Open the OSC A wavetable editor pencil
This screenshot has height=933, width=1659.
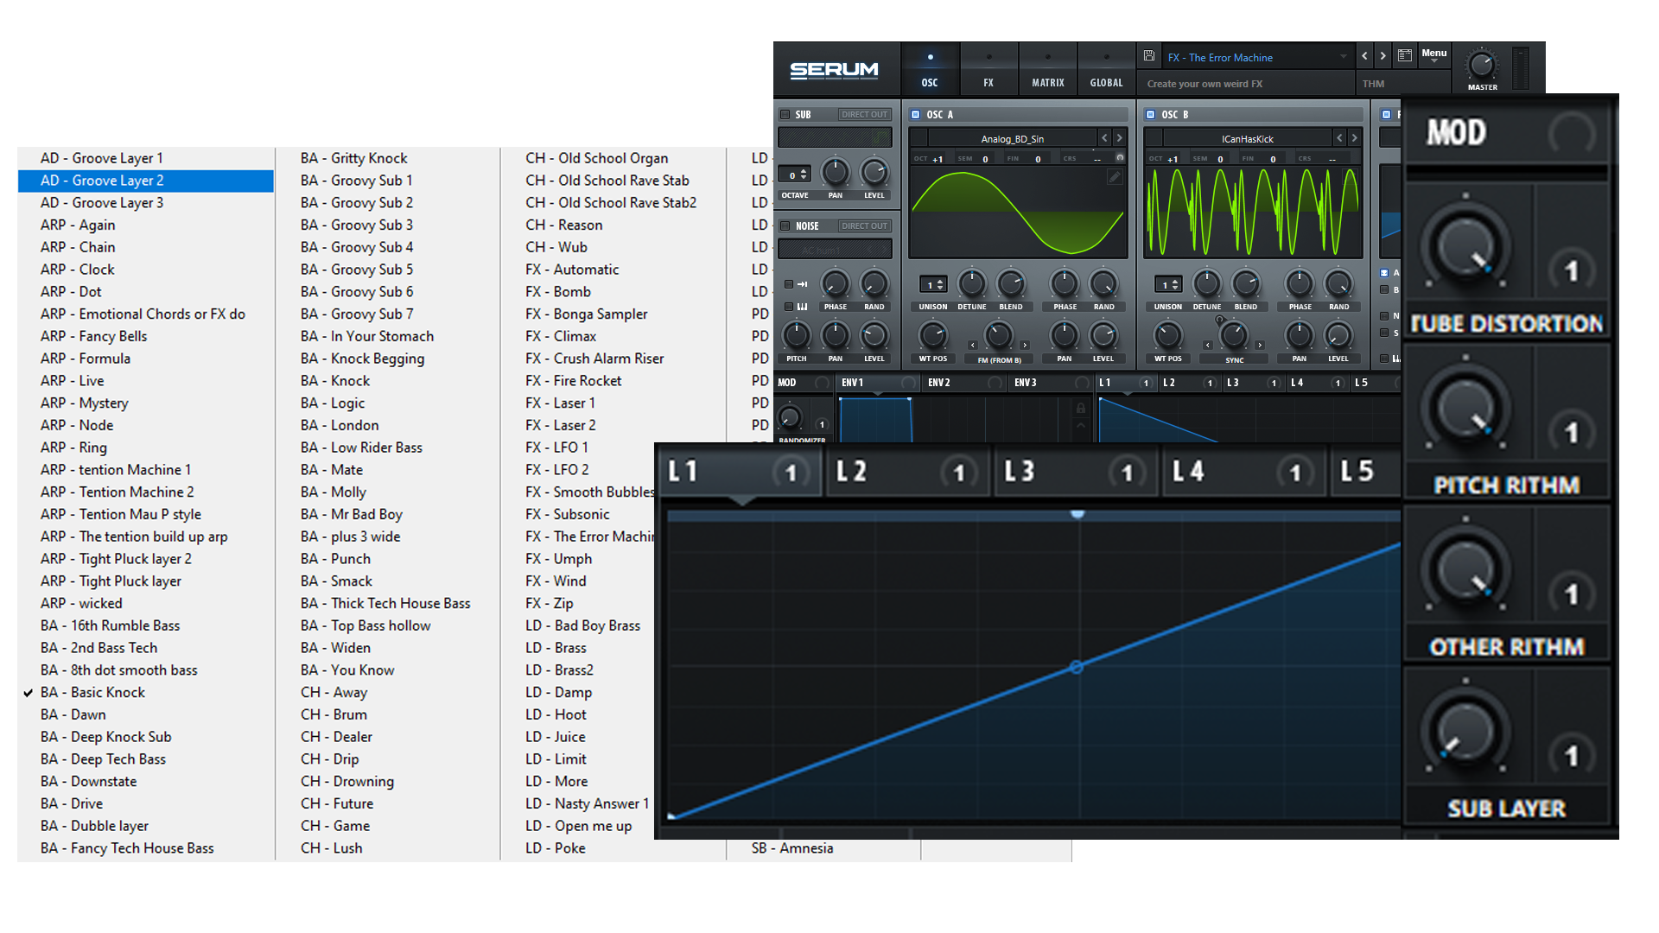(x=1115, y=177)
